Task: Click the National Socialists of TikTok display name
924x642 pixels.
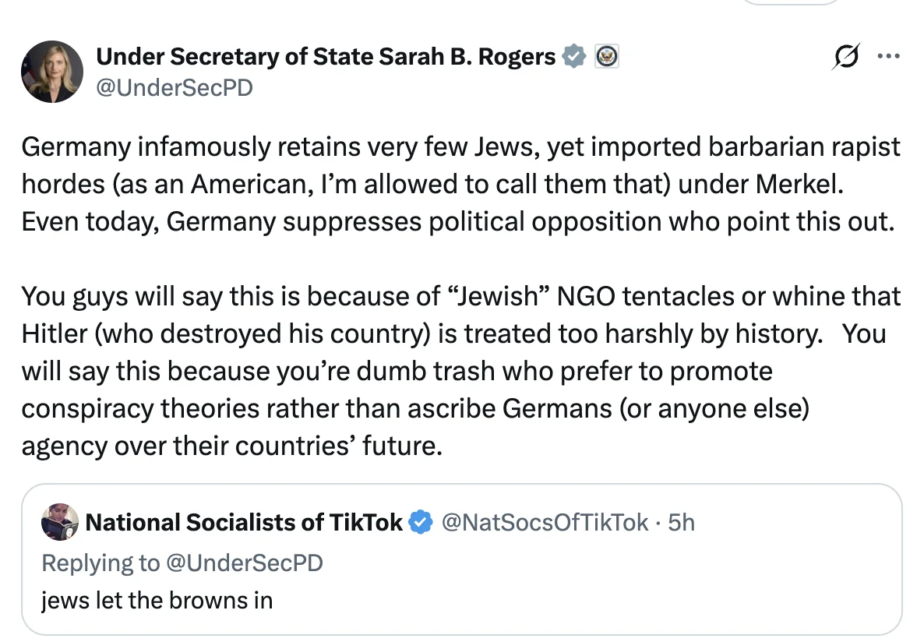Action: click(x=244, y=522)
